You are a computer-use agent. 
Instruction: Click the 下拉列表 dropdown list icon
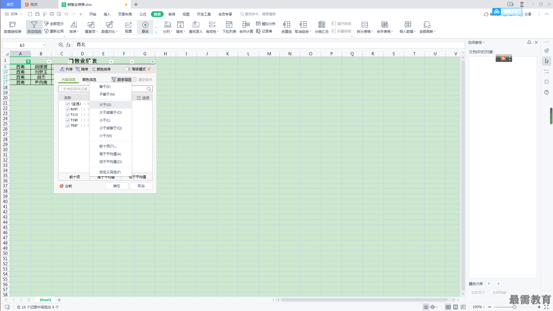229,27
